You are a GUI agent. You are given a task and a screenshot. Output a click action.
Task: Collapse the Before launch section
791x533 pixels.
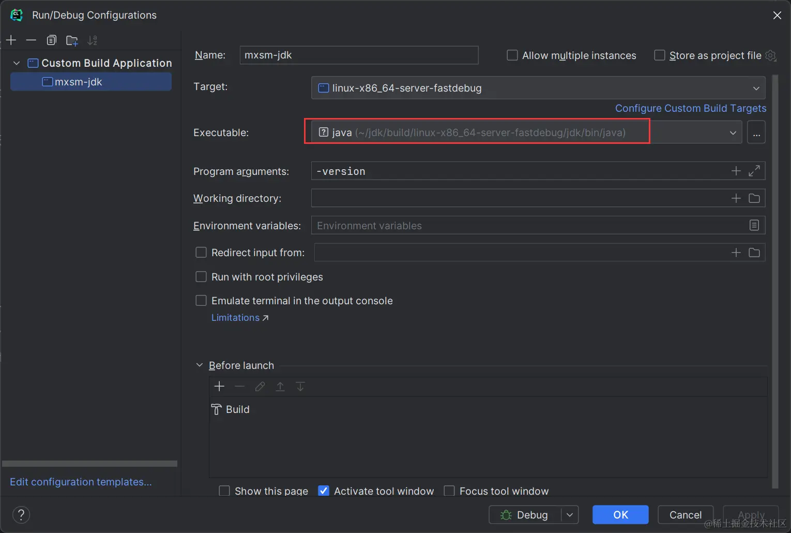200,365
